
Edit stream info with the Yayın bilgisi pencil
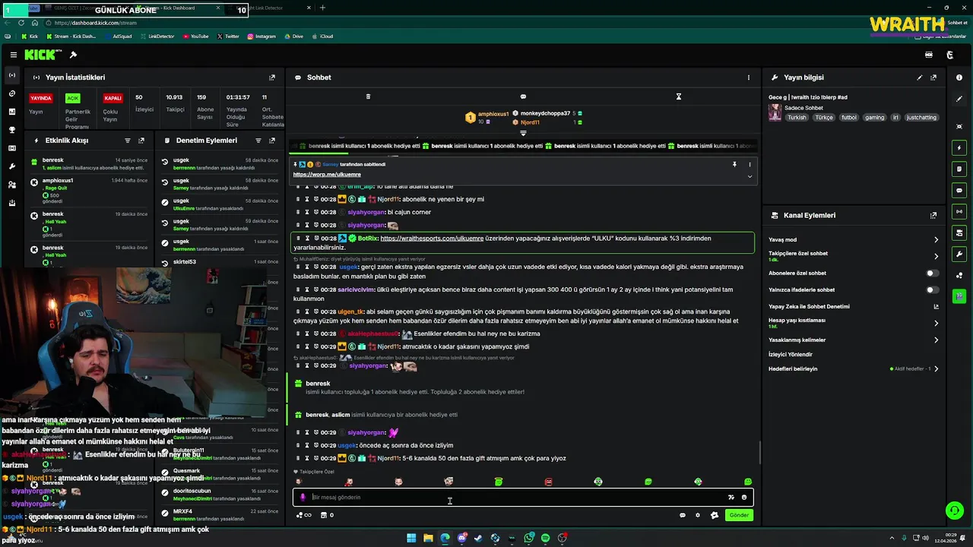(919, 77)
